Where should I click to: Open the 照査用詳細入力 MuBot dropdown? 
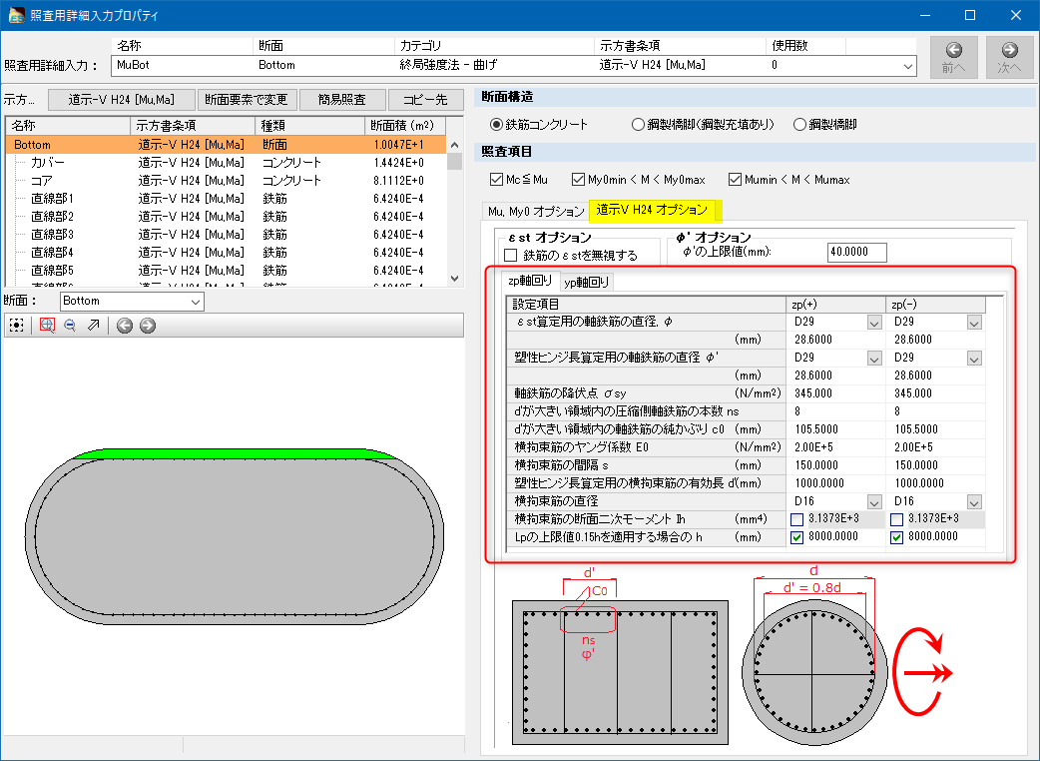908,66
